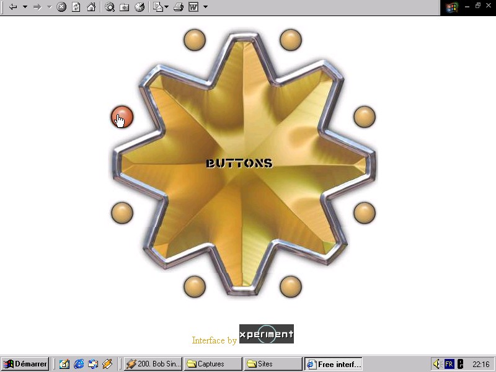Image resolution: width=496 pixels, height=372 pixels.
Task: Click the black 'e' system tray icon
Action: click(461, 364)
